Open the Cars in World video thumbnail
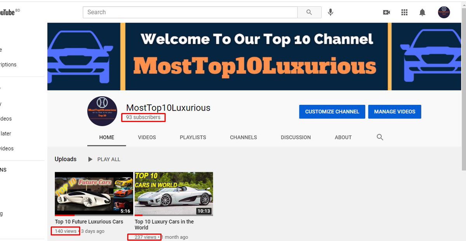This screenshot has height=241, width=466. (174, 194)
